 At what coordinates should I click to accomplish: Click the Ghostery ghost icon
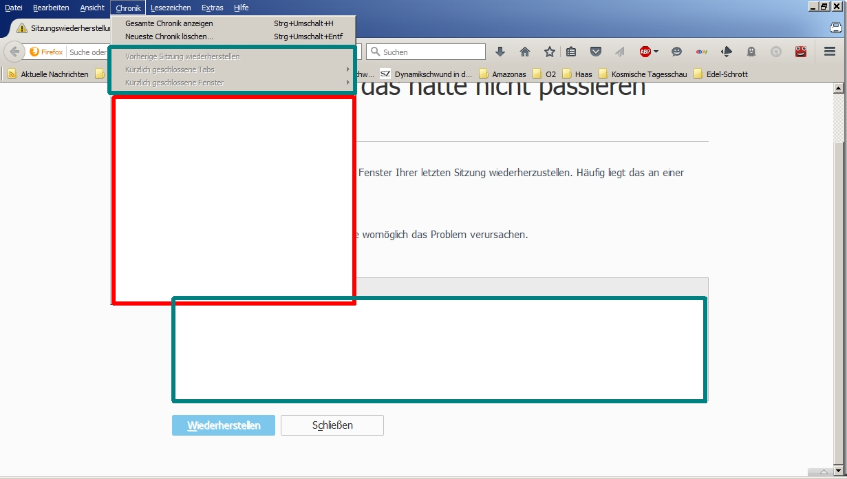click(751, 52)
